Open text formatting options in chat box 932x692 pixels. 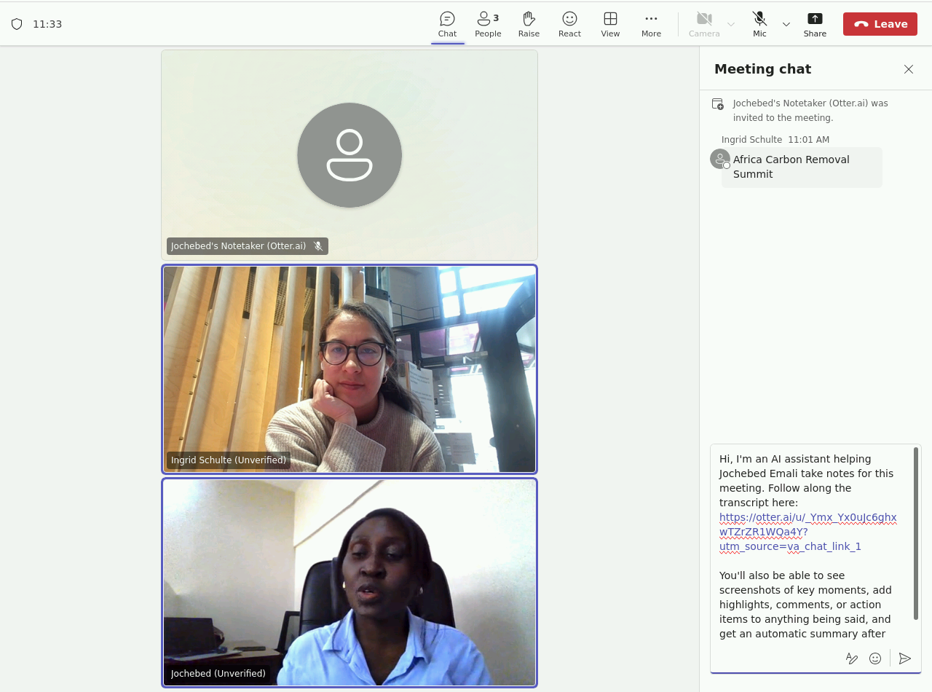pyautogui.click(x=851, y=658)
